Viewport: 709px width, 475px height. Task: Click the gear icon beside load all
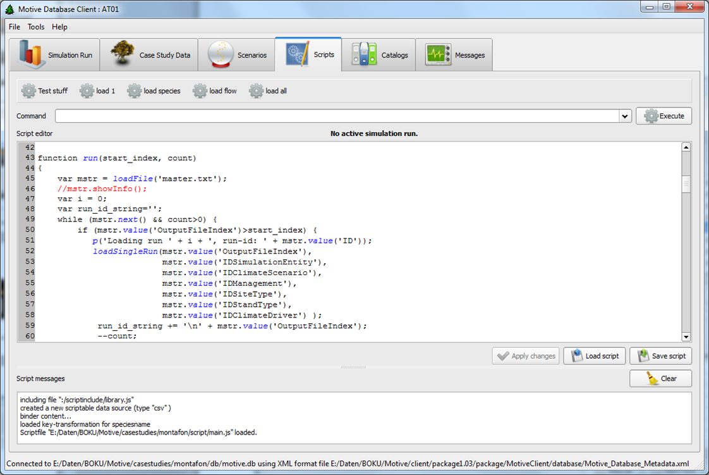(x=256, y=91)
